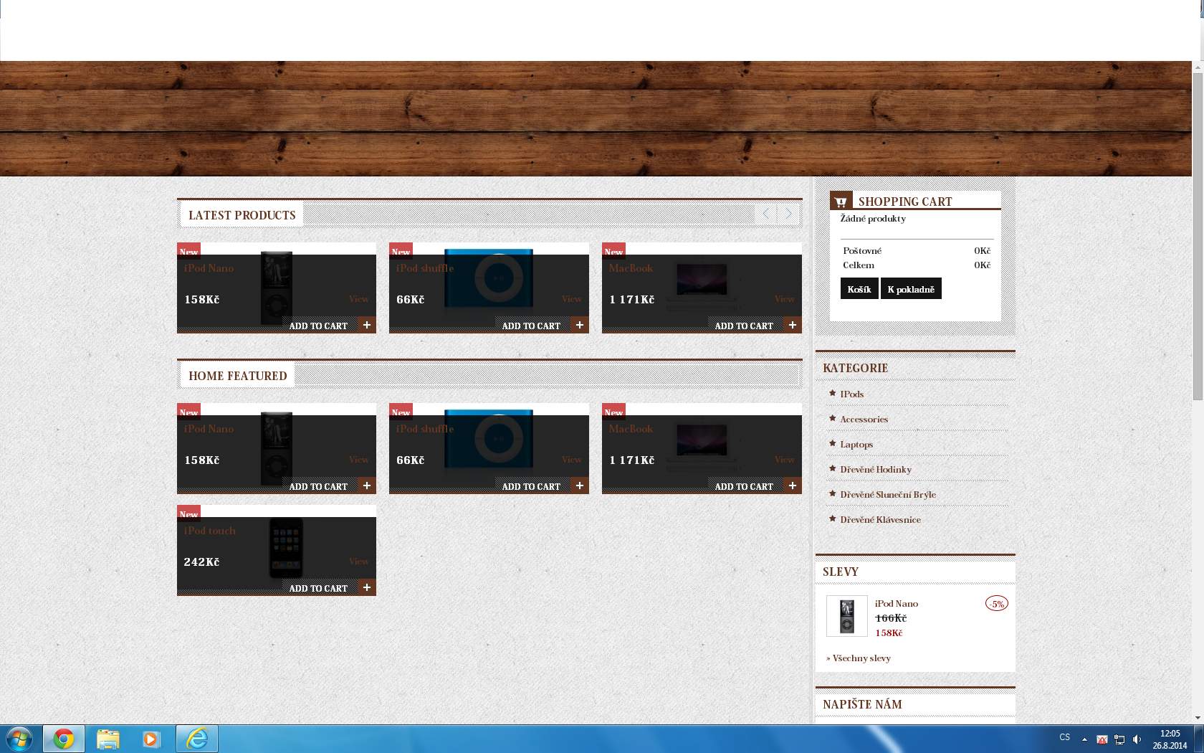Click the iPod Nano product image in Latest Products

pyautogui.click(x=277, y=288)
